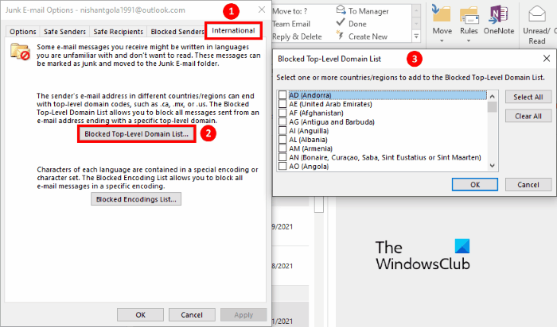
Task: Check the AD (Andorra) checkbox
Action: [282, 95]
